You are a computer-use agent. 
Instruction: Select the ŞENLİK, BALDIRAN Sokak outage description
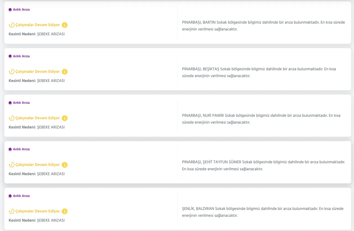[x=262, y=212]
